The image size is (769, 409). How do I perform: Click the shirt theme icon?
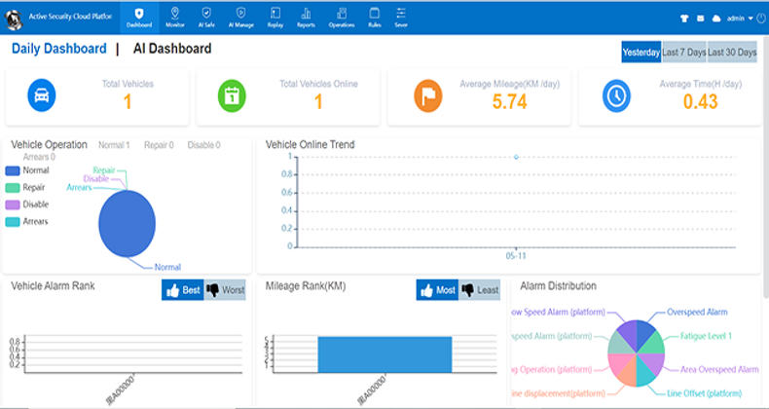684,19
